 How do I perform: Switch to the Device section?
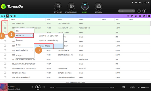85,8
